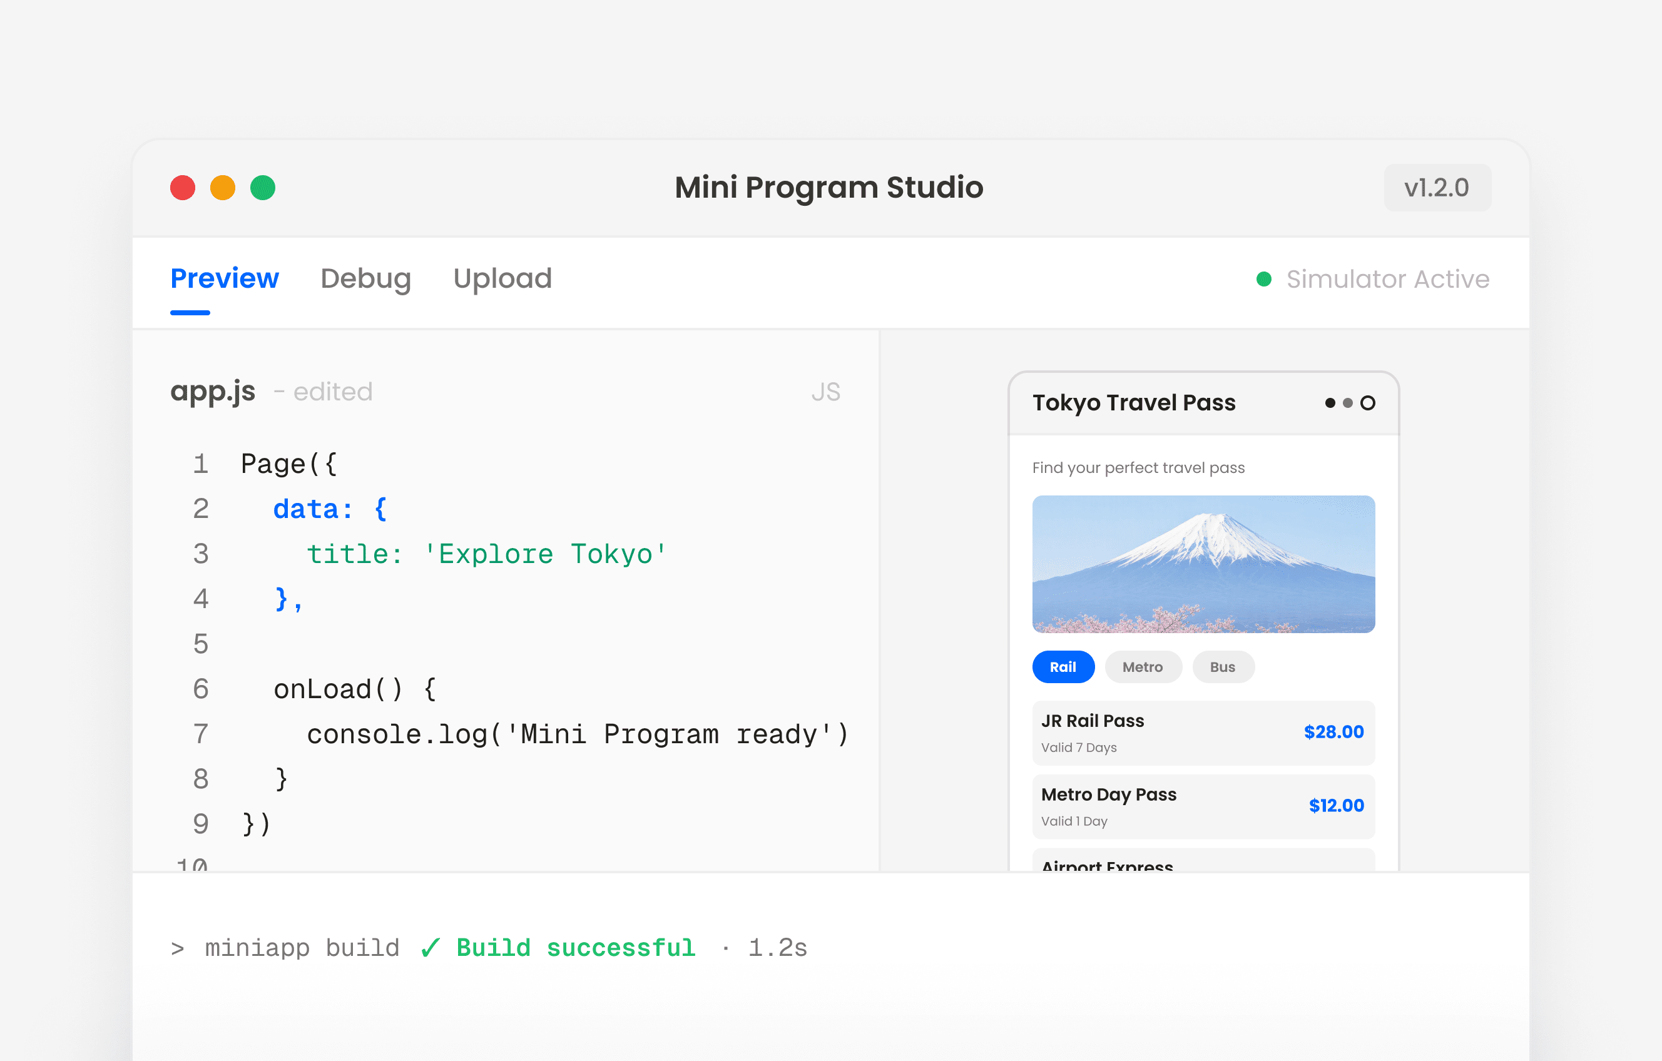Click the gray dot in simulator header
This screenshot has height=1061, width=1662.
[1348, 403]
